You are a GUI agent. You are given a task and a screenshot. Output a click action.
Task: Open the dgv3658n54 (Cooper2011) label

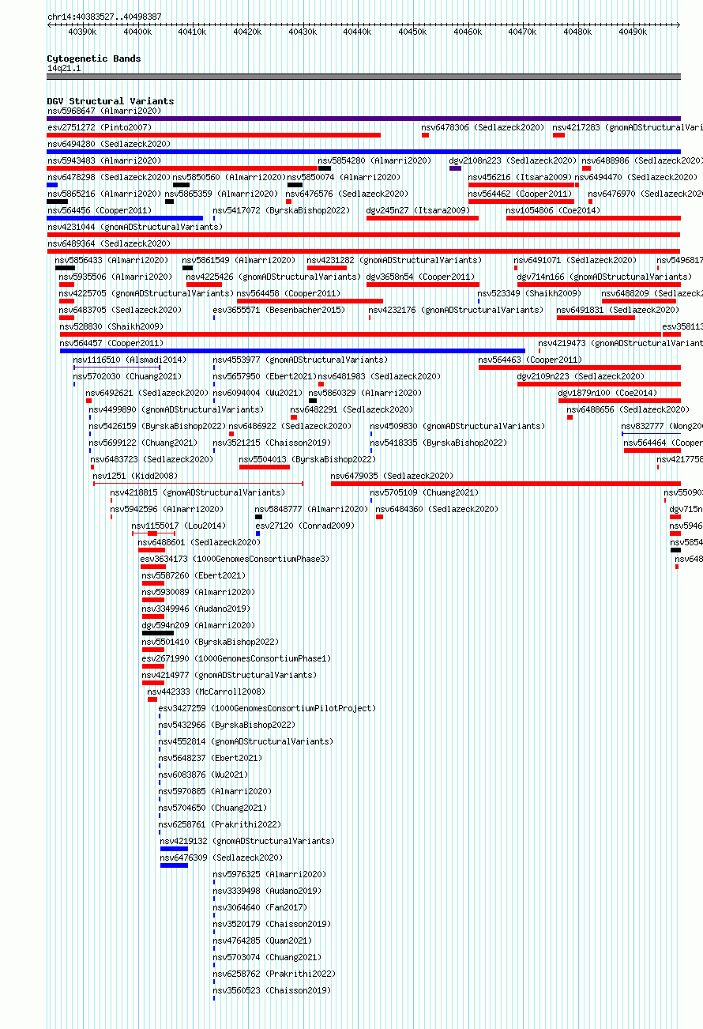click(420, 277)
